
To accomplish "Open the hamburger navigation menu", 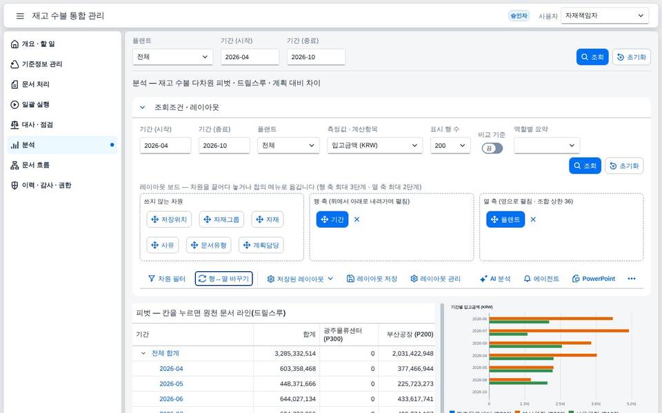I will point(20,16).
